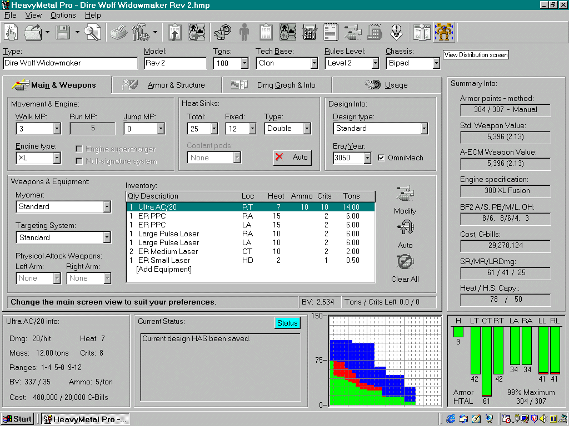Click the hex map with up arrow icon
Viewport: 569px width, 426px height.
[197, 32]
